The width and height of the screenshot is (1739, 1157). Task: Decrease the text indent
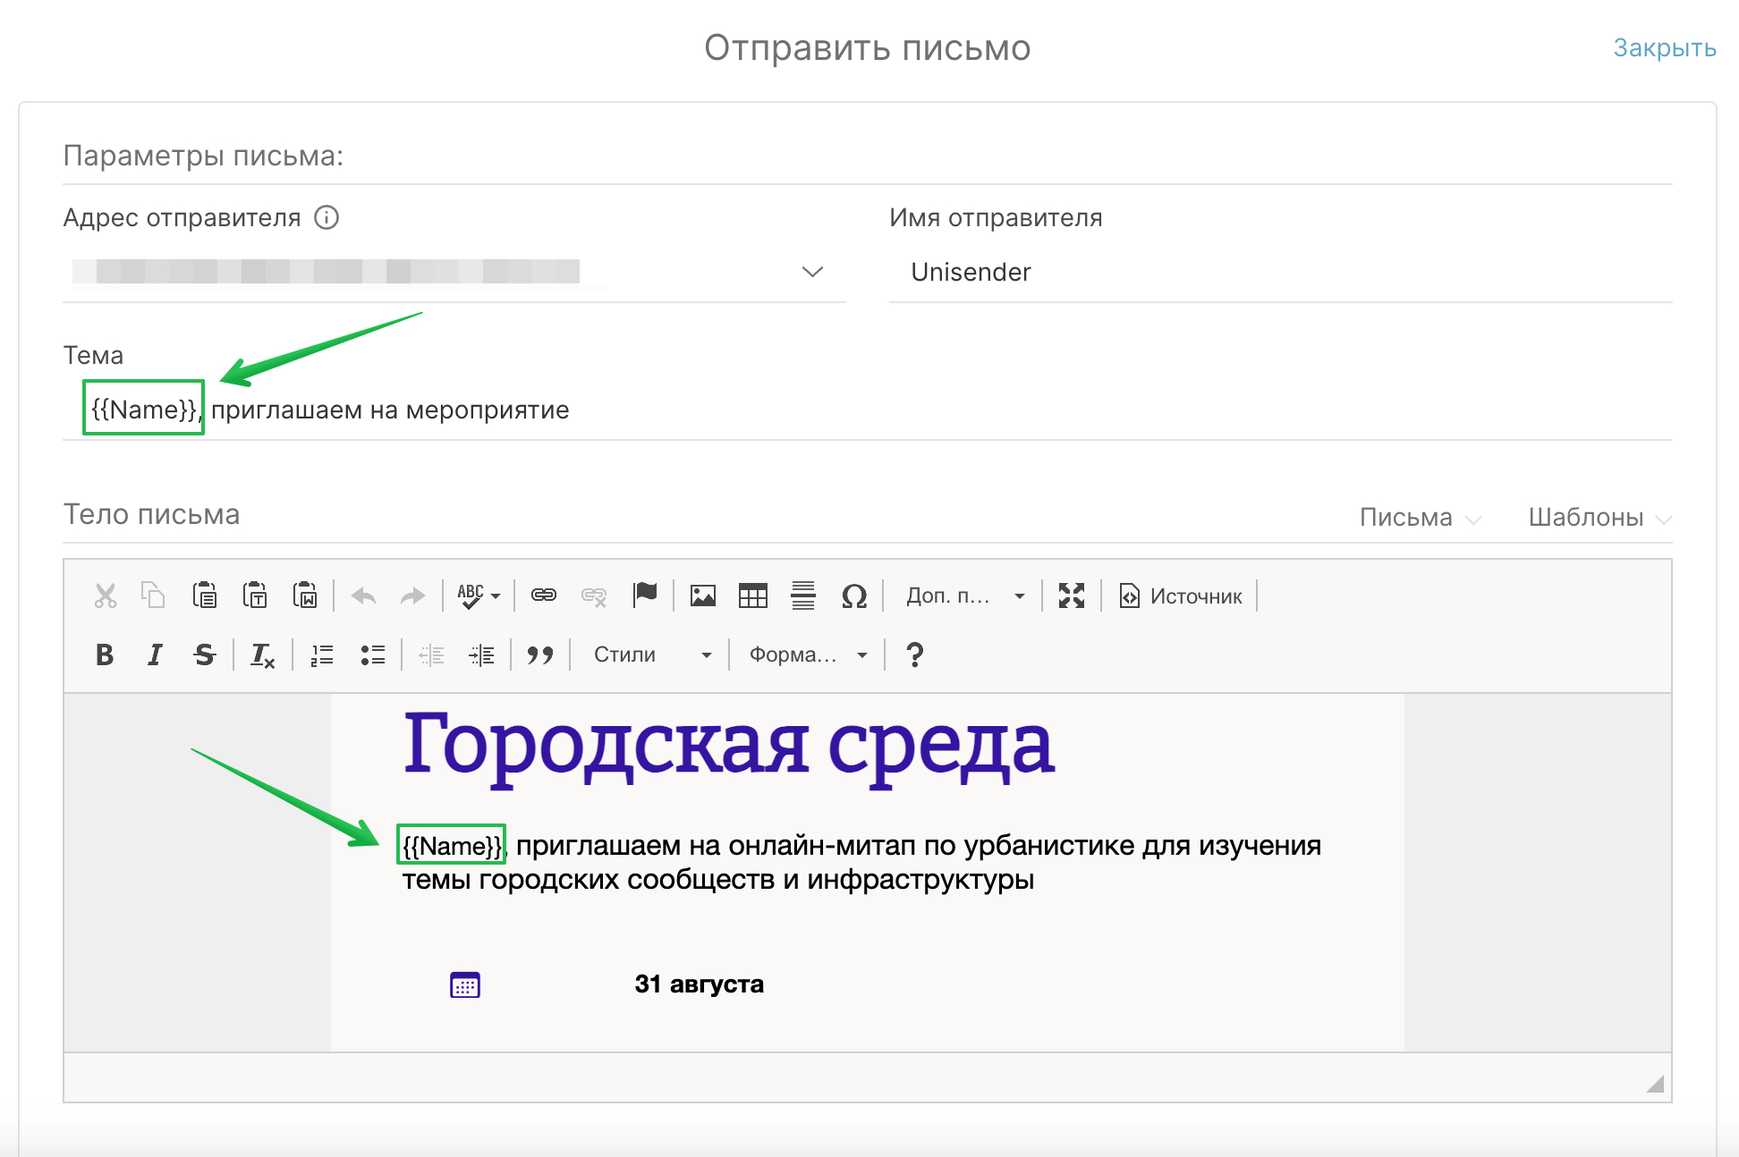[x=431, y=655]
